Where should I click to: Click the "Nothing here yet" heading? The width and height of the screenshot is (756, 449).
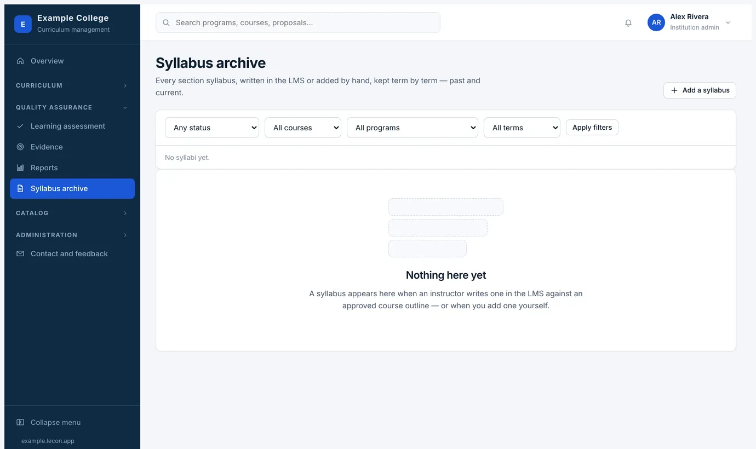446,275
